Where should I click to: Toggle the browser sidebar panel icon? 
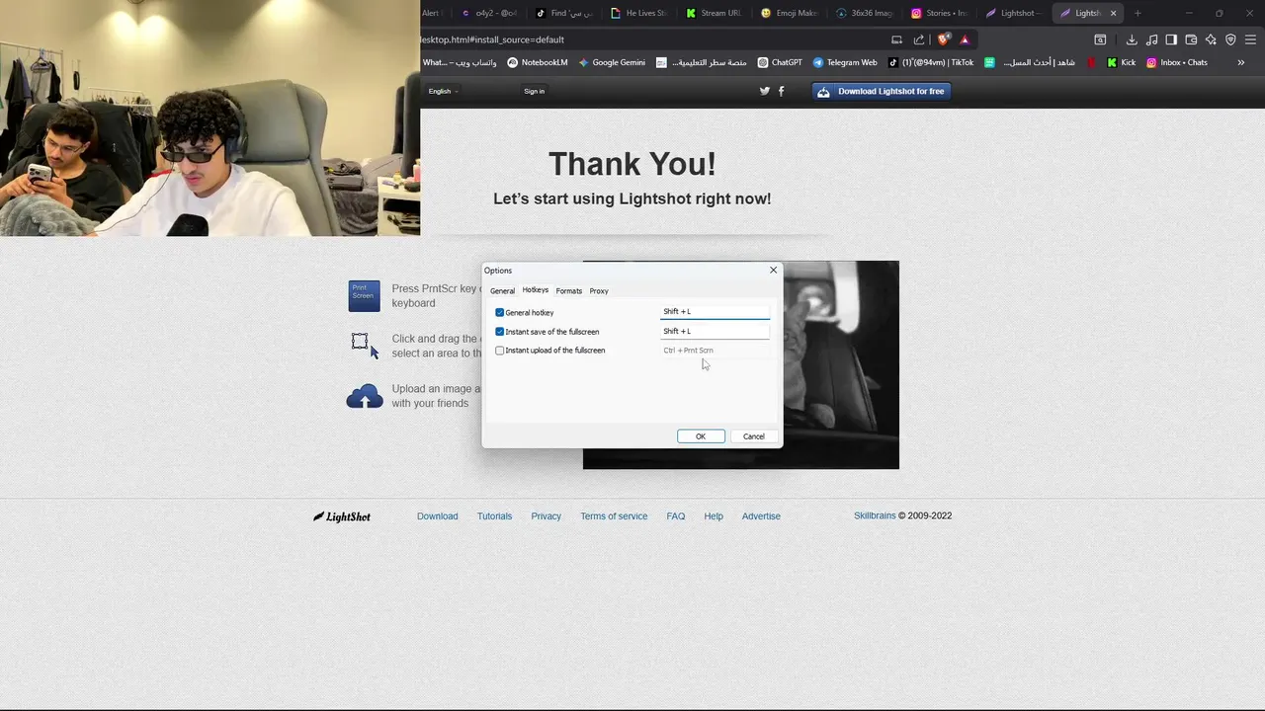(1171, 39)
